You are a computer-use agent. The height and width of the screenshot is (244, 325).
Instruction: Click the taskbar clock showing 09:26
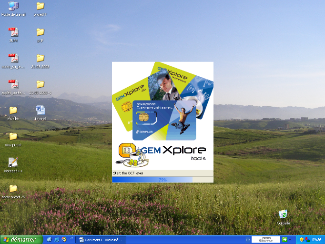click(316, 239)
